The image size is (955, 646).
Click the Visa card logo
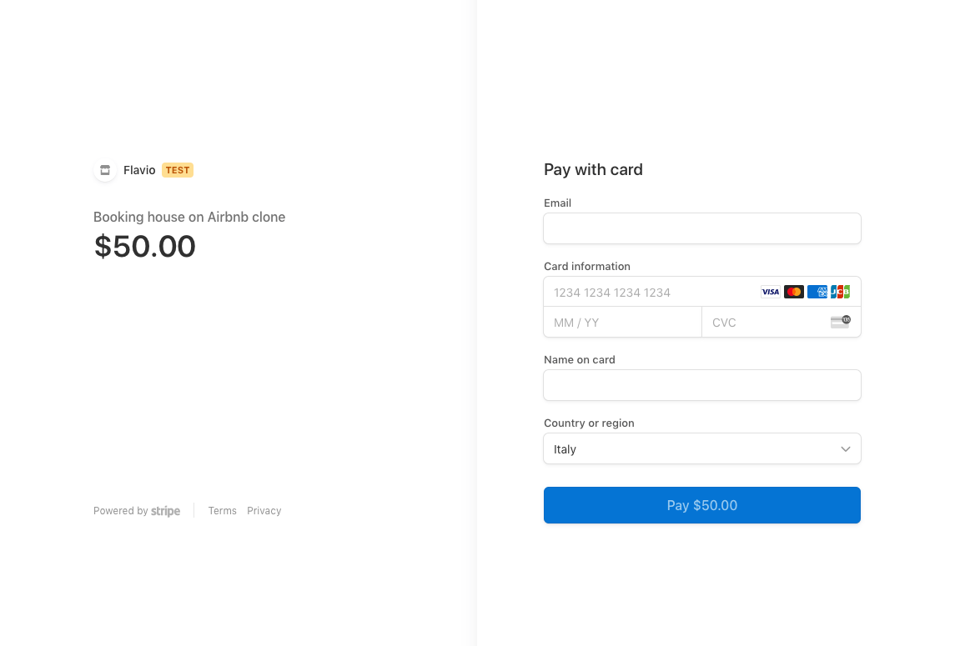click(x=770, y=292)
